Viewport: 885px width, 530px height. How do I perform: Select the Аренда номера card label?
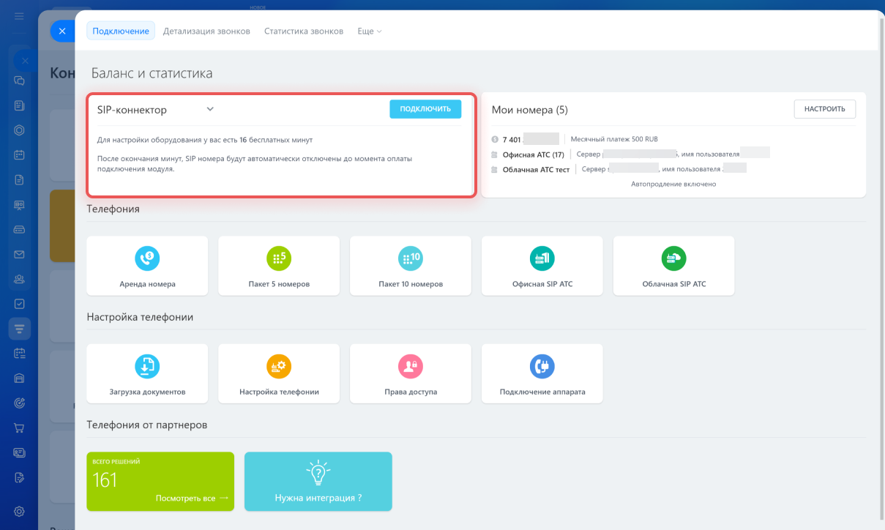point(147,284)
